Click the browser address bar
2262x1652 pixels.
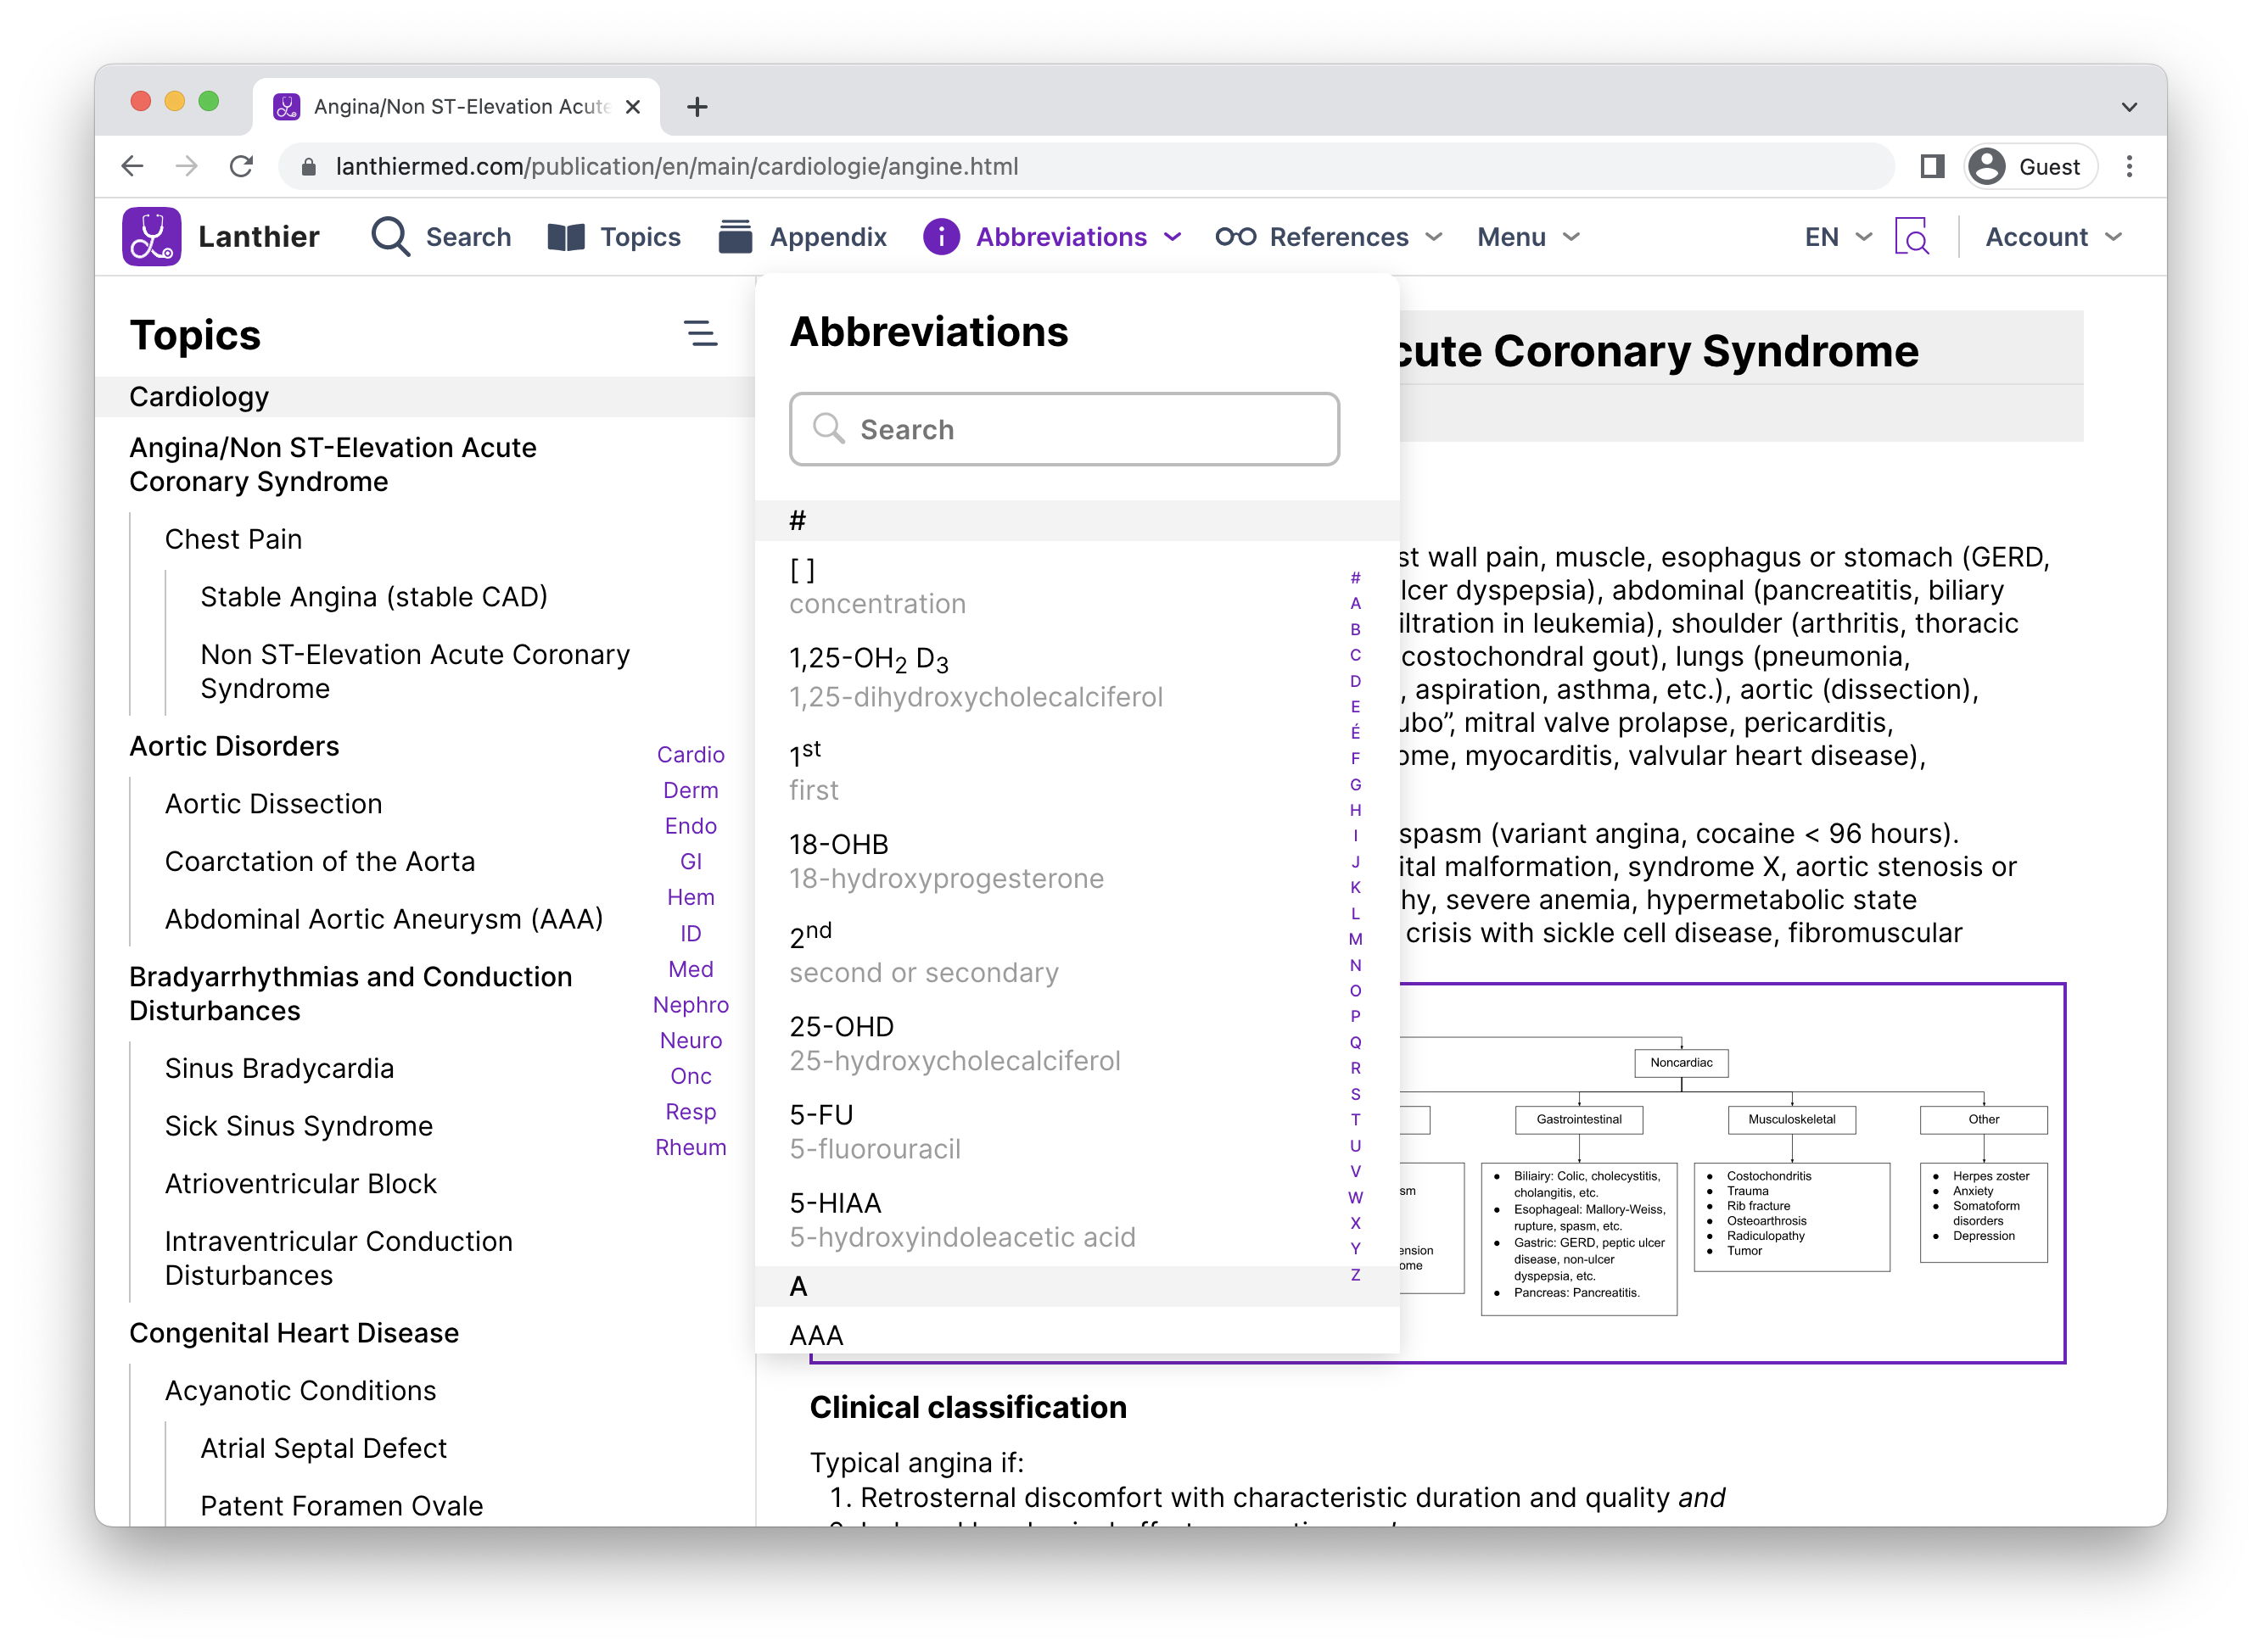pos(1085,166)
